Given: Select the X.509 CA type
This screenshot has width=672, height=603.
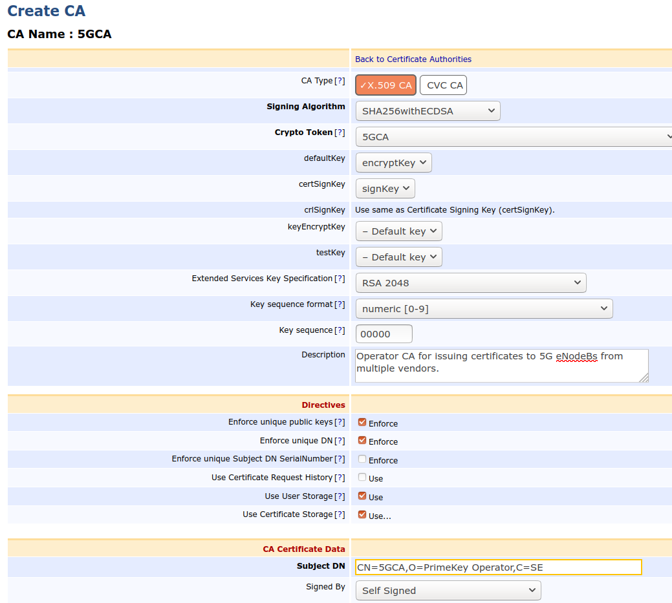Looking at the screenshot, I should 385,85.
